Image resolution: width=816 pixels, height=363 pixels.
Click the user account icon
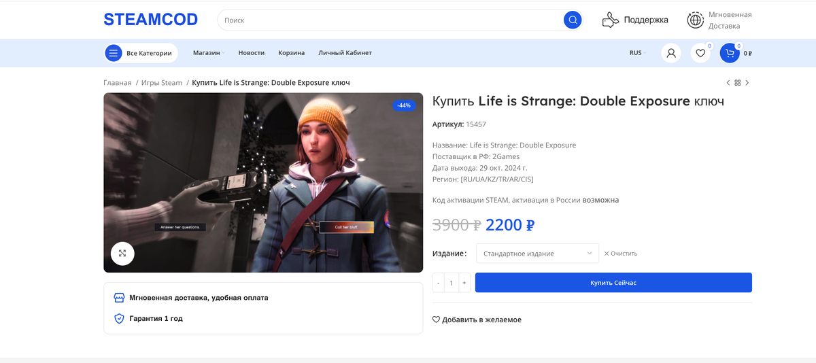pyautogui.click(x=671, y=53)
